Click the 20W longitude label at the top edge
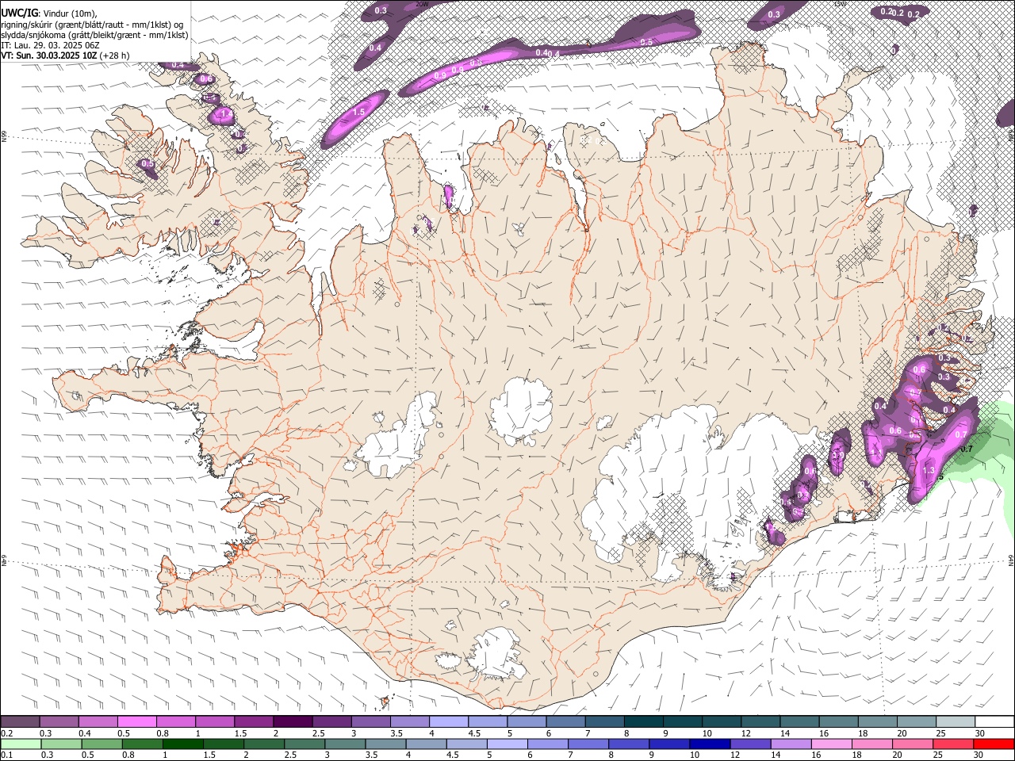The height and width of the screenshot is (761, 1015). coord(422,4)
